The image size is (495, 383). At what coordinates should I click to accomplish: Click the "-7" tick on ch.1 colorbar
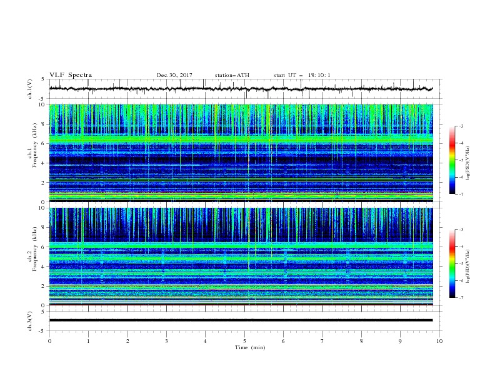point(461,195)
